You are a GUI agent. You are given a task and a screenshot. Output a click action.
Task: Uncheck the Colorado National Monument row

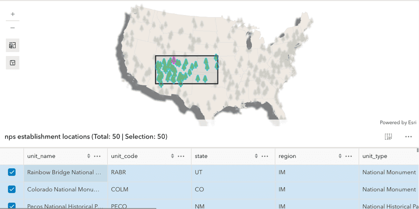pos(12,189)
